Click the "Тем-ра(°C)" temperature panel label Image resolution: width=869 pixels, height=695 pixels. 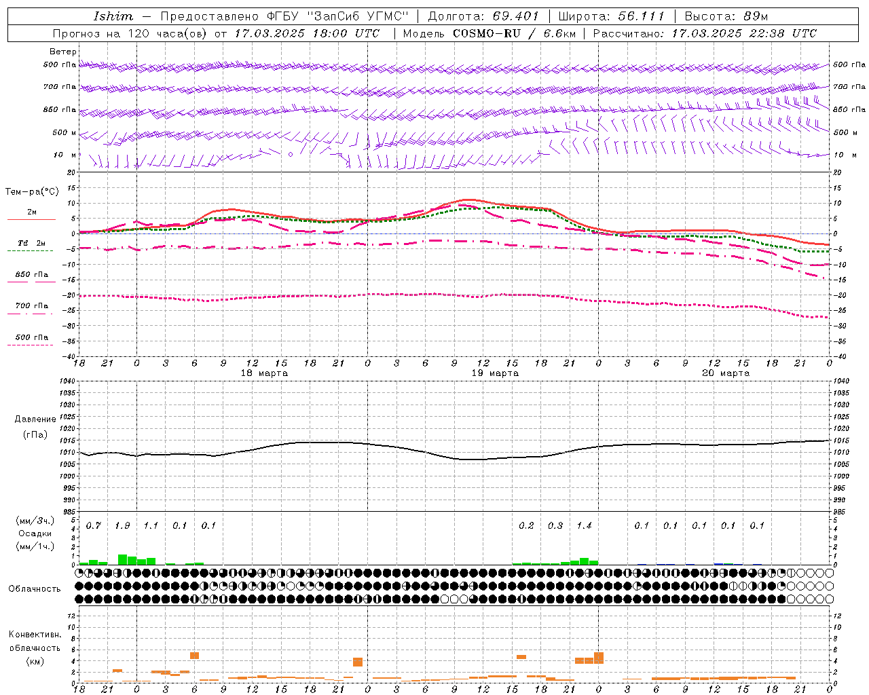[32, 192]
